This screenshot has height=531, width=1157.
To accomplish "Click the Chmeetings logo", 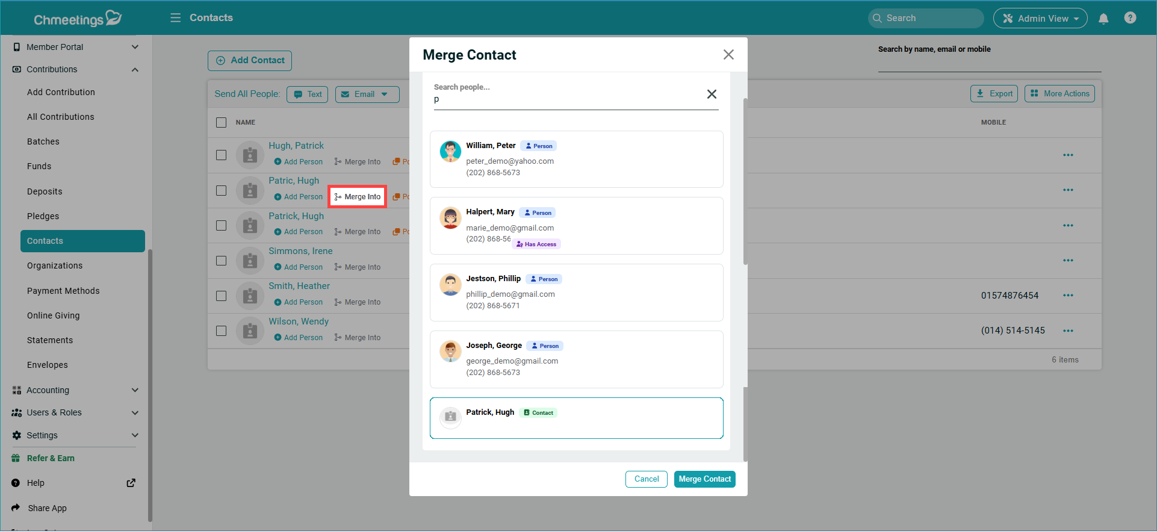I will 77,19.
